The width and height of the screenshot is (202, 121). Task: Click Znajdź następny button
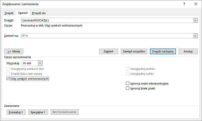pyautogui.click(x=163, y=51)
